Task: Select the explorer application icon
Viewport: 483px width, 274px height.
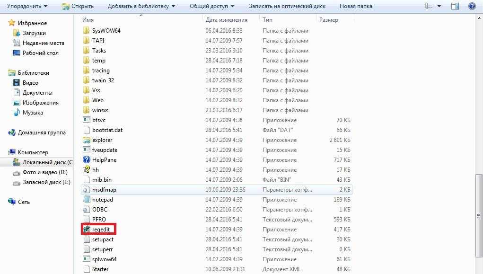Action: [87, 140]
